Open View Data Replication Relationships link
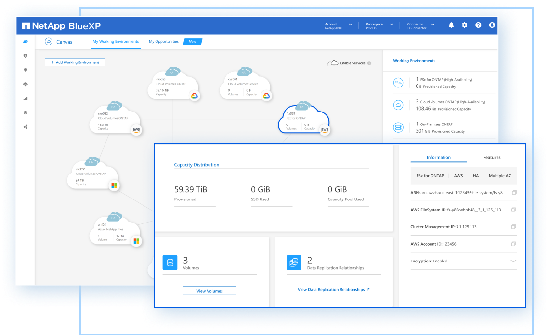This screenshot has height=335, width=549. (333, 290)
